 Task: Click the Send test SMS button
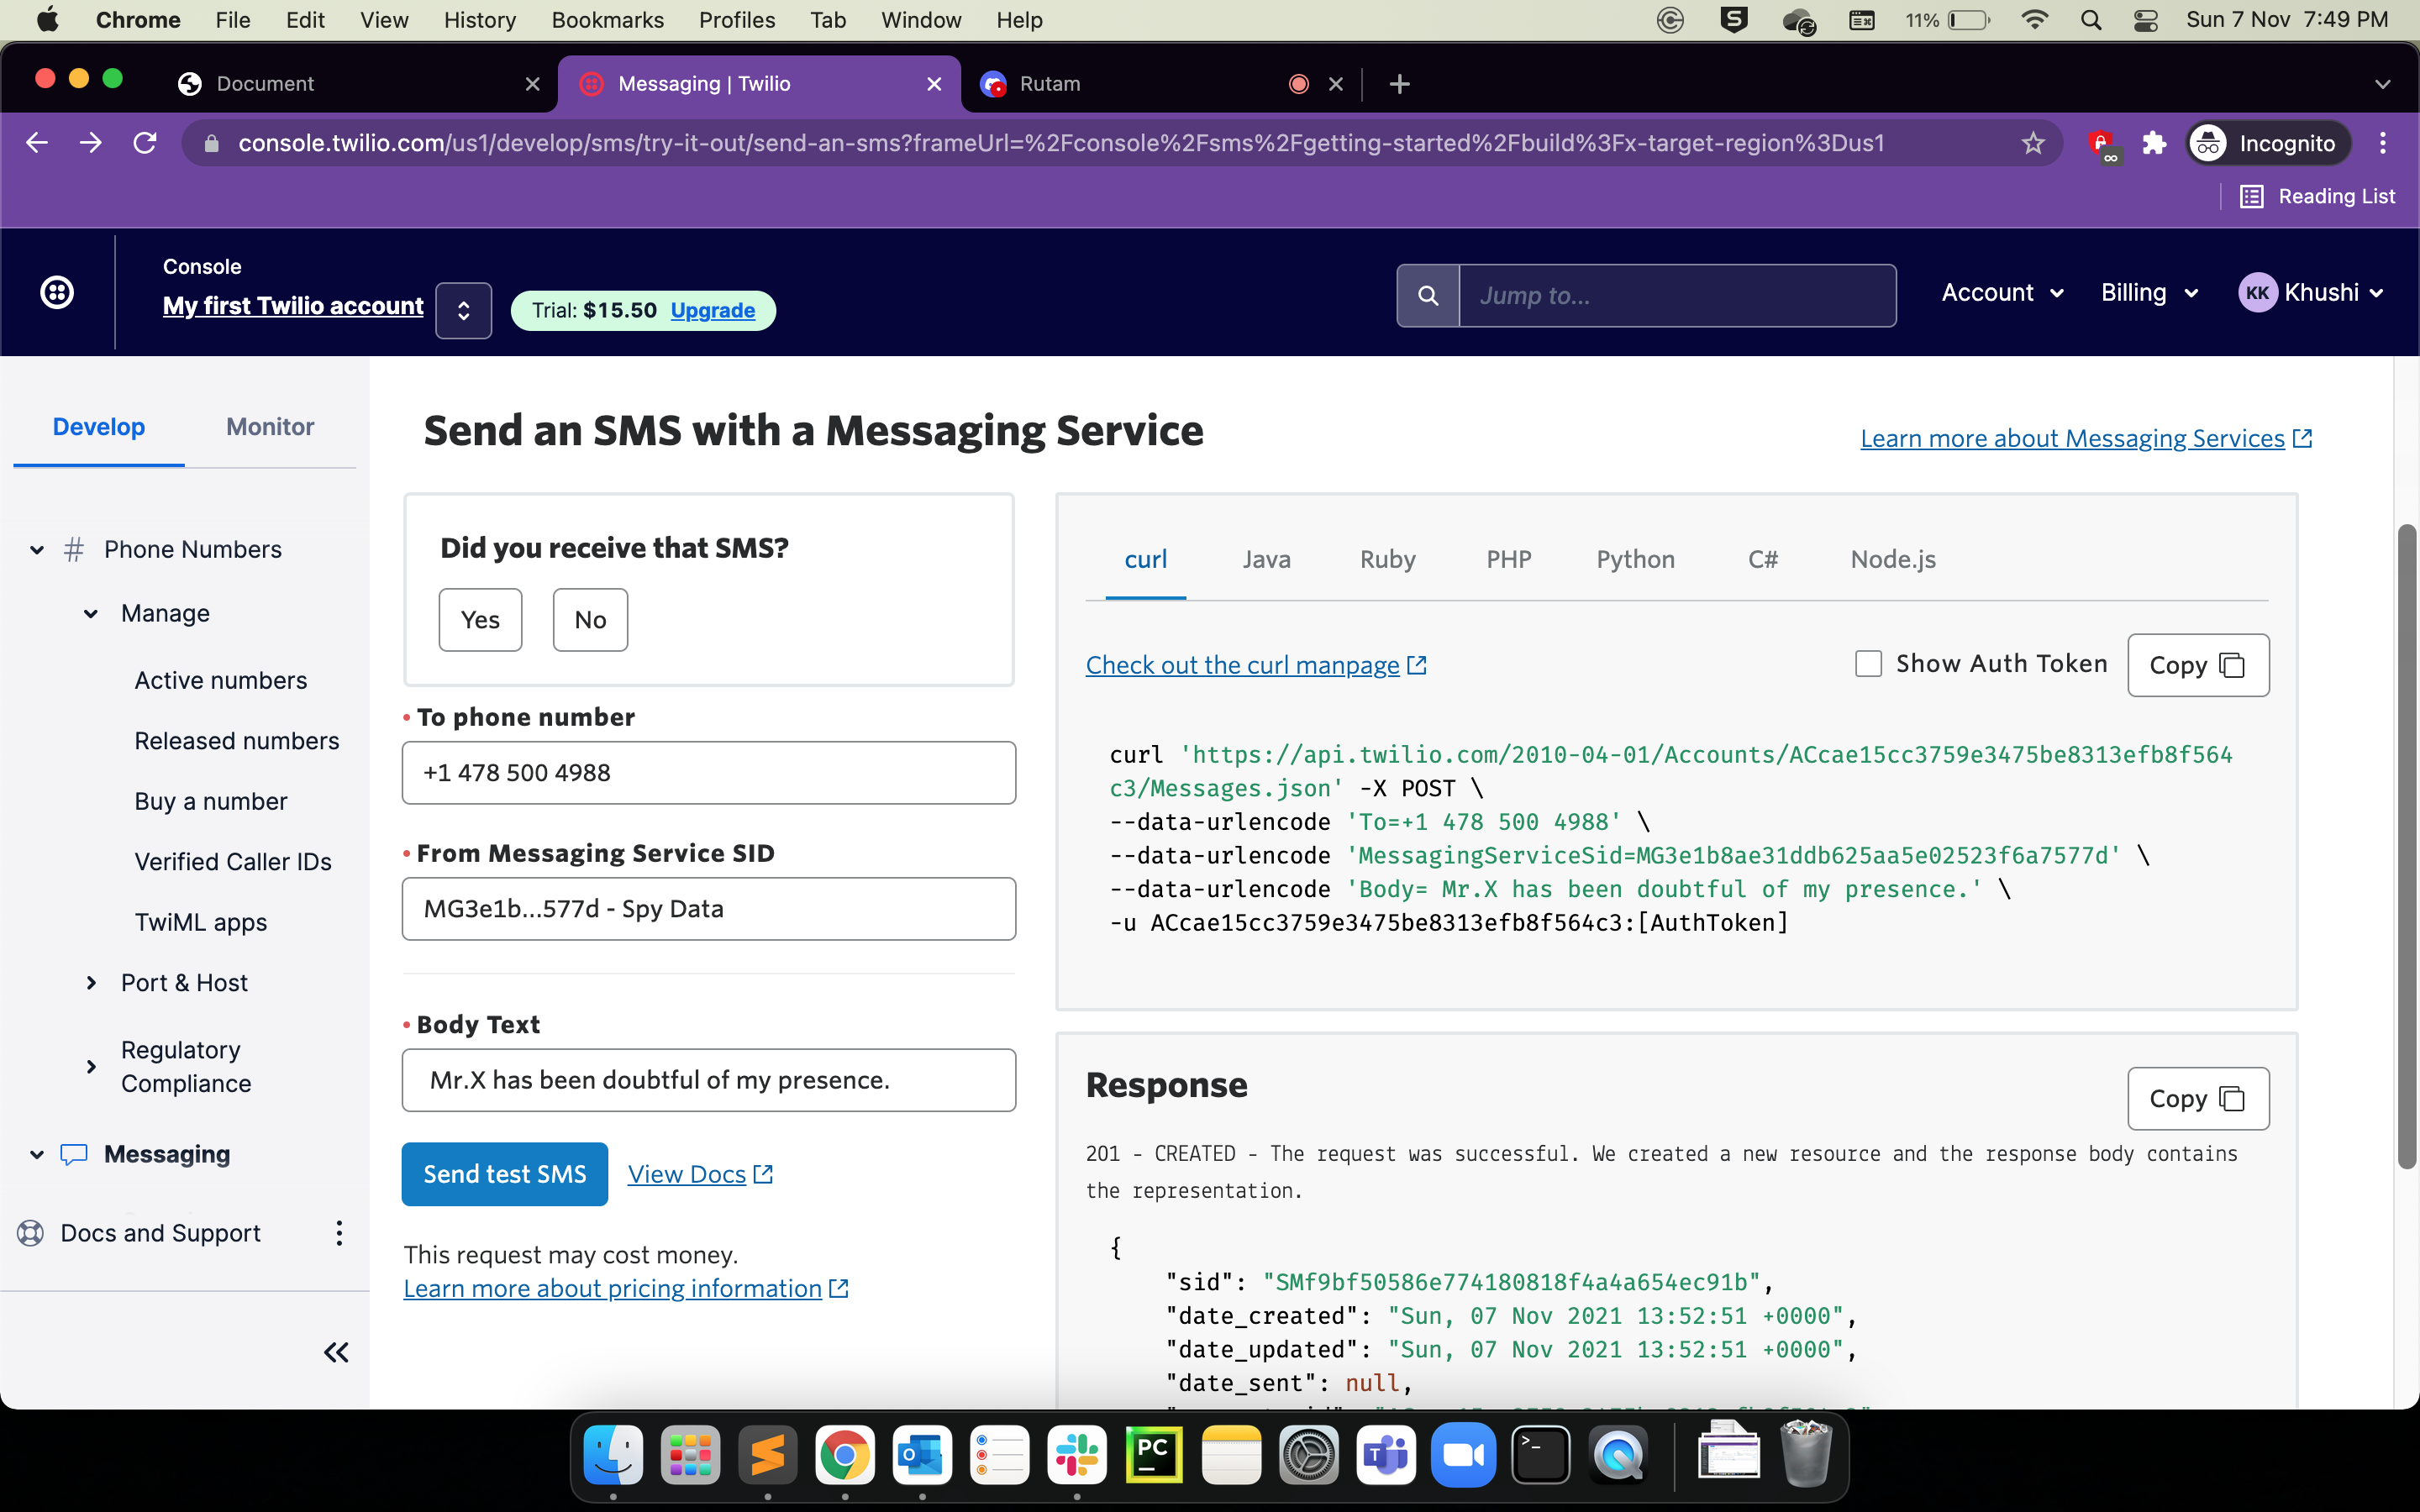click(504, 1174)
